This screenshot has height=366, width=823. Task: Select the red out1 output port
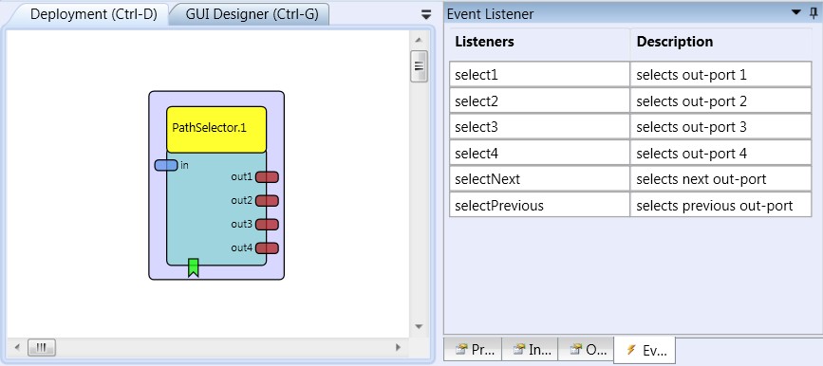(267, 177)
